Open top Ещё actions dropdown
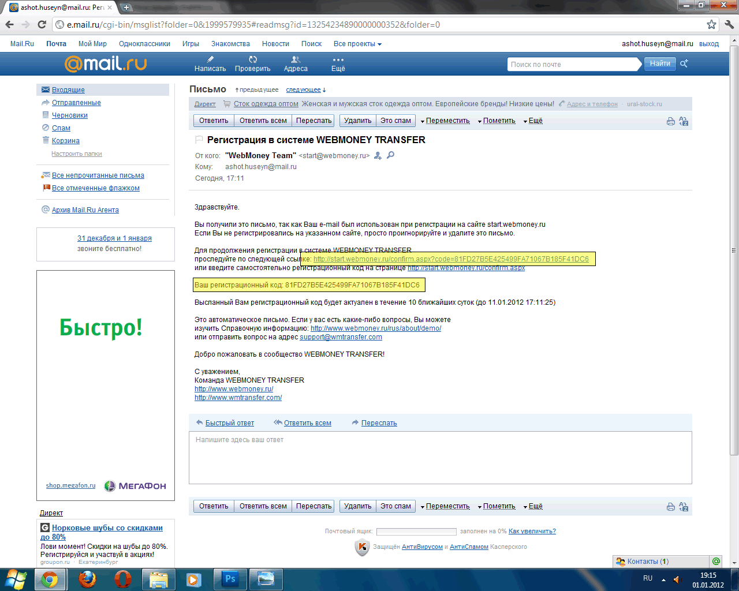 point(533,121)
